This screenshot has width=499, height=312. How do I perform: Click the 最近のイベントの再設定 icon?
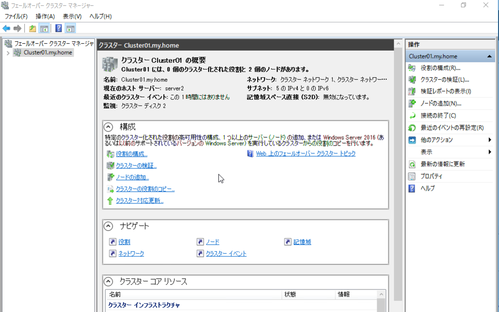point(412,128)
